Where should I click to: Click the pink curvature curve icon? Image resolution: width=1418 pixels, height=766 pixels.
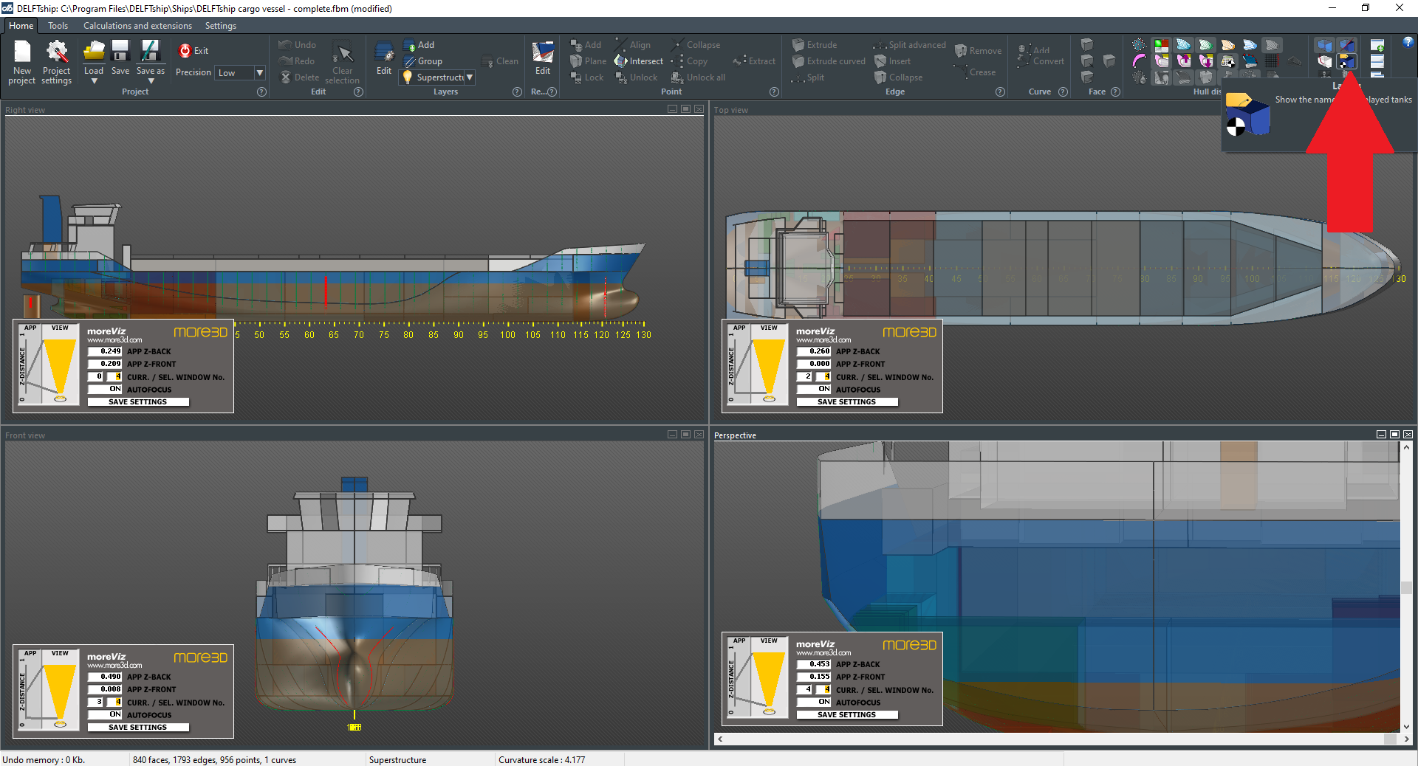1140,61
